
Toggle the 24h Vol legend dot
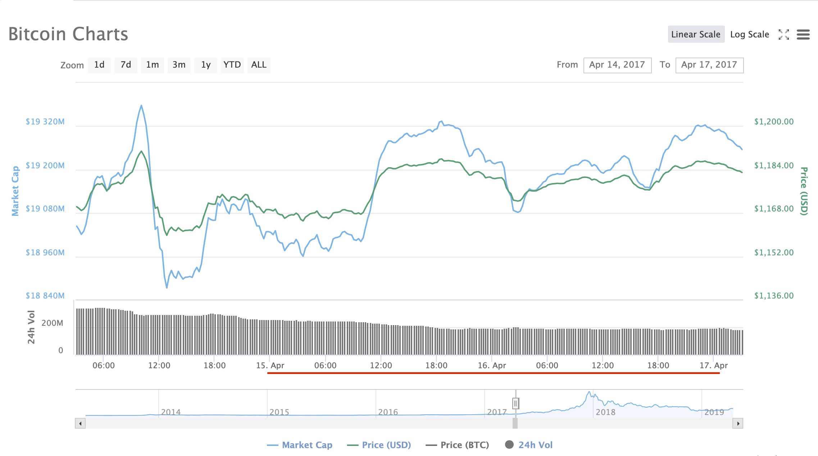coord(509,445)
